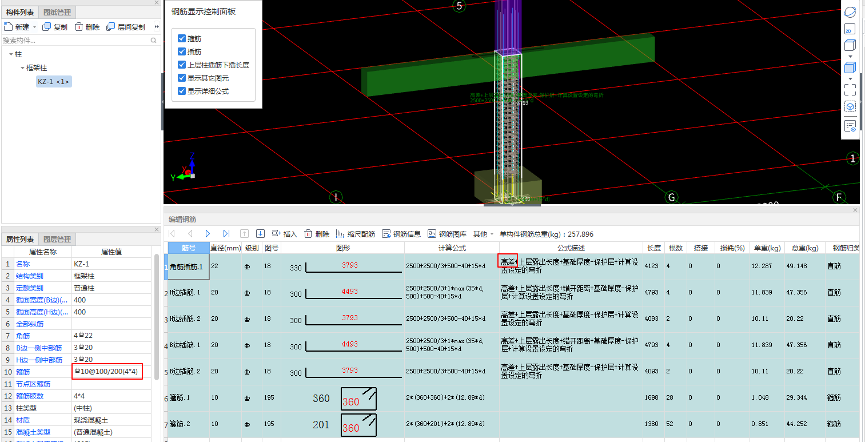The image size is (865, 442).
Task: Toggle 显示详细公式 checkbox
Action: 182,91
